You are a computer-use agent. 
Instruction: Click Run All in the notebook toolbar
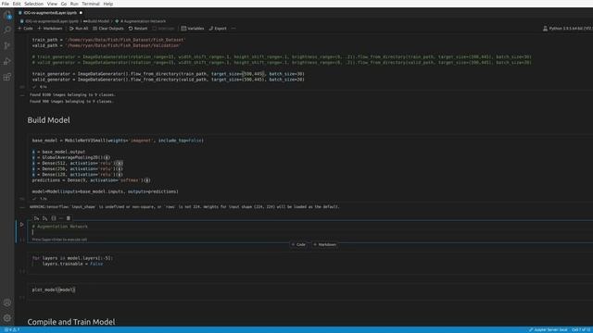79,29
